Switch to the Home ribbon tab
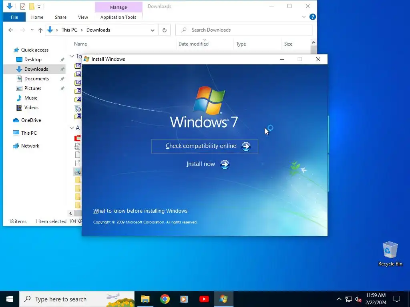The image size is (410, 307). pos(37,17)
